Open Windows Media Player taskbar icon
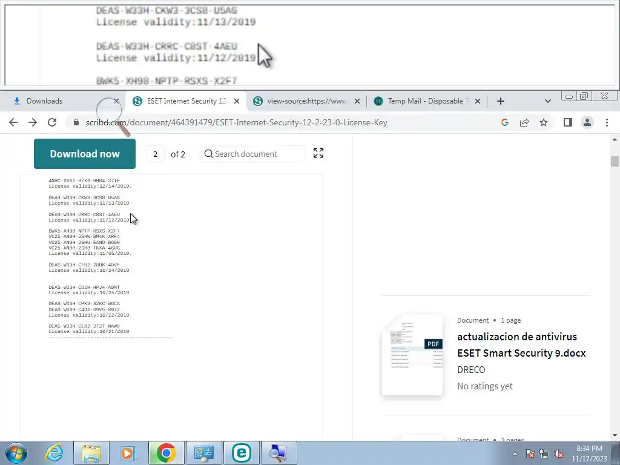This screenshot has height=465, width=620. click(128, 453)
